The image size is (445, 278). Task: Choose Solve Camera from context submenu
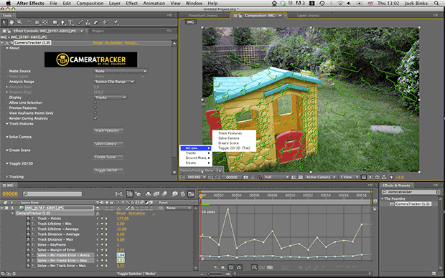[229, 138]
